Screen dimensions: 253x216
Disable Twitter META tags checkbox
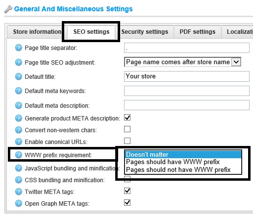tap(127, 191)
